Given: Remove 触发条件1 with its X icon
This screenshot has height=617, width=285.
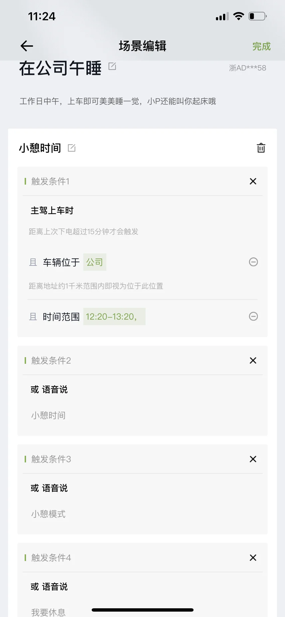Looking at the screenshot, I should [253, 181].
